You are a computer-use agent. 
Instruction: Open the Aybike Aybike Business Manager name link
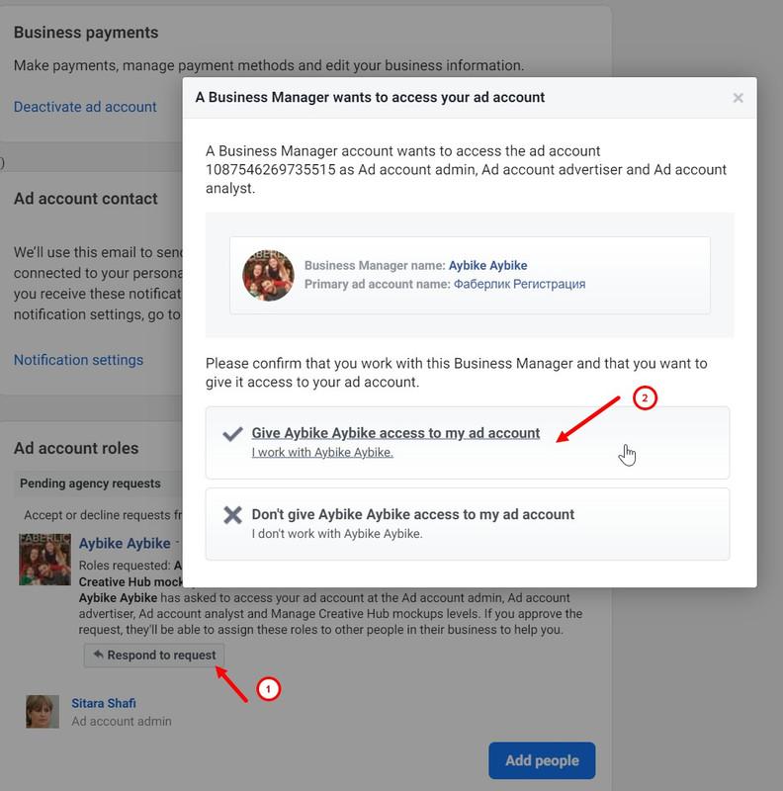(487, 265)
